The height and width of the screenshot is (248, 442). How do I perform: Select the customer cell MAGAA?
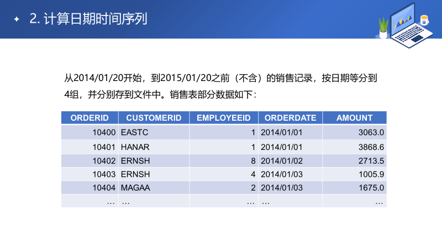[x=135, y=188]
